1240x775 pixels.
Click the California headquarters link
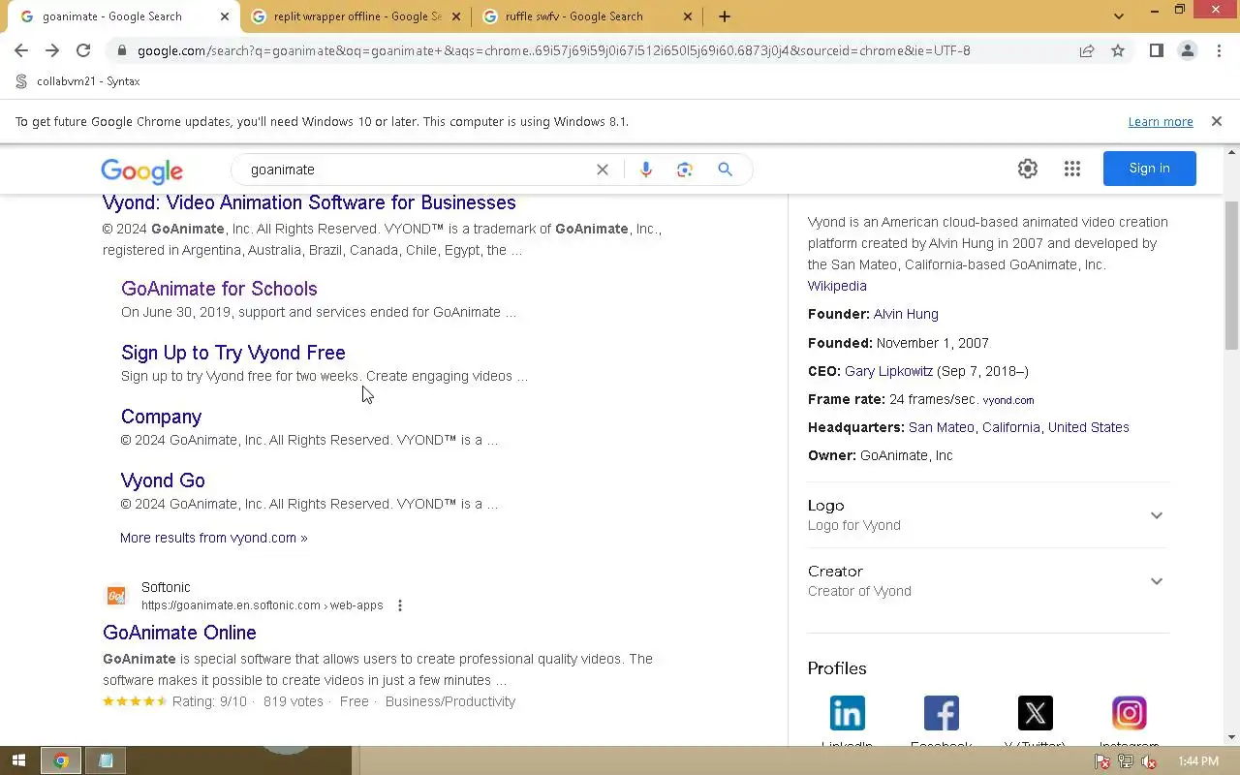coord(1011,427)
